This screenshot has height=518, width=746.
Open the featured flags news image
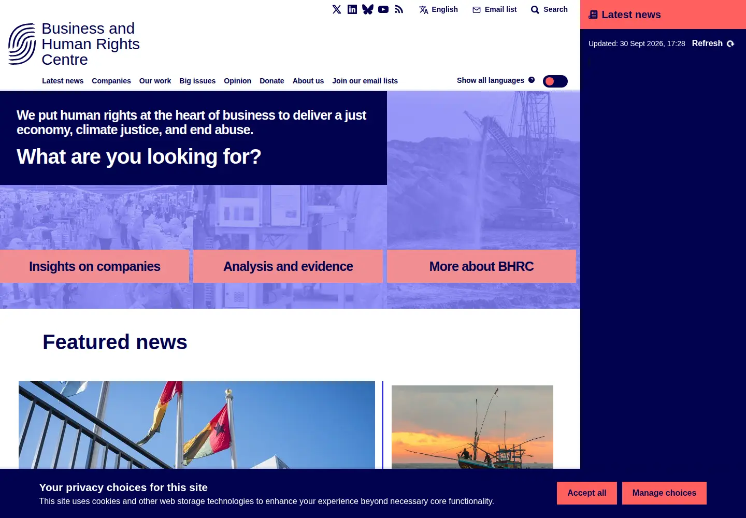point(197,425)
